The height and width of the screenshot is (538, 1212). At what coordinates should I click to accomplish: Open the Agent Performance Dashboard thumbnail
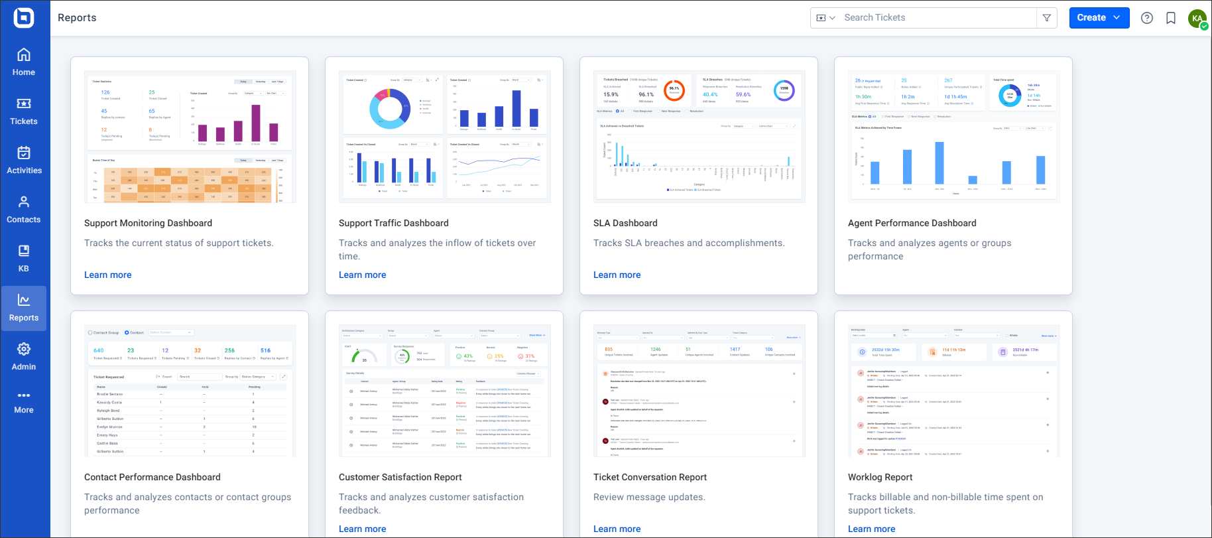point(953,137)
